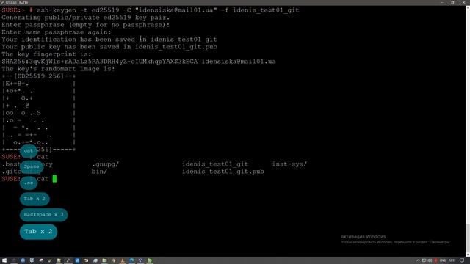This screenshot has width=470, height=264.
Task: Click '.gnupg/' in the directory listing
Action: click(106, 164)
